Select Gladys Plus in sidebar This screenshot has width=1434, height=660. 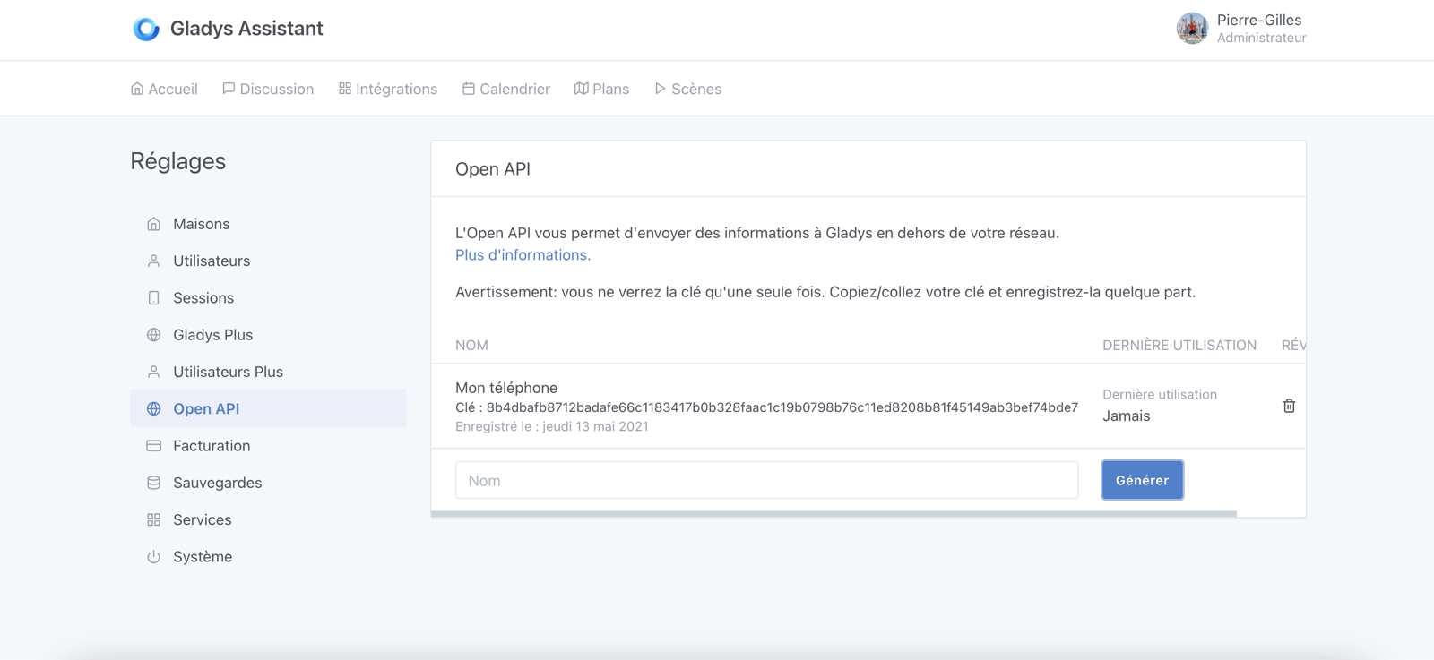212,335
